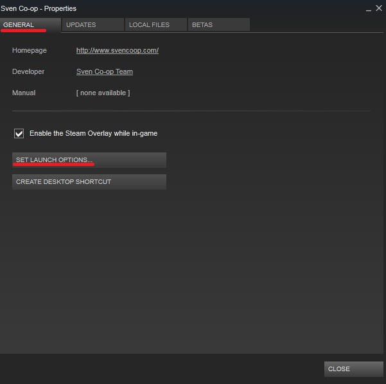
Task: Click the Set Launch Options button
Action: pyautogui.click(x=89, y=160)
